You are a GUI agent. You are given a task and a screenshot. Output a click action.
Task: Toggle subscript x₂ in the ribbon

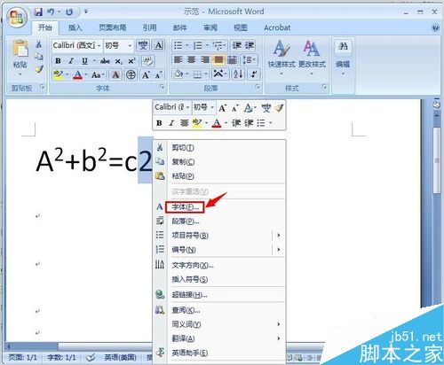coord(118,61)
